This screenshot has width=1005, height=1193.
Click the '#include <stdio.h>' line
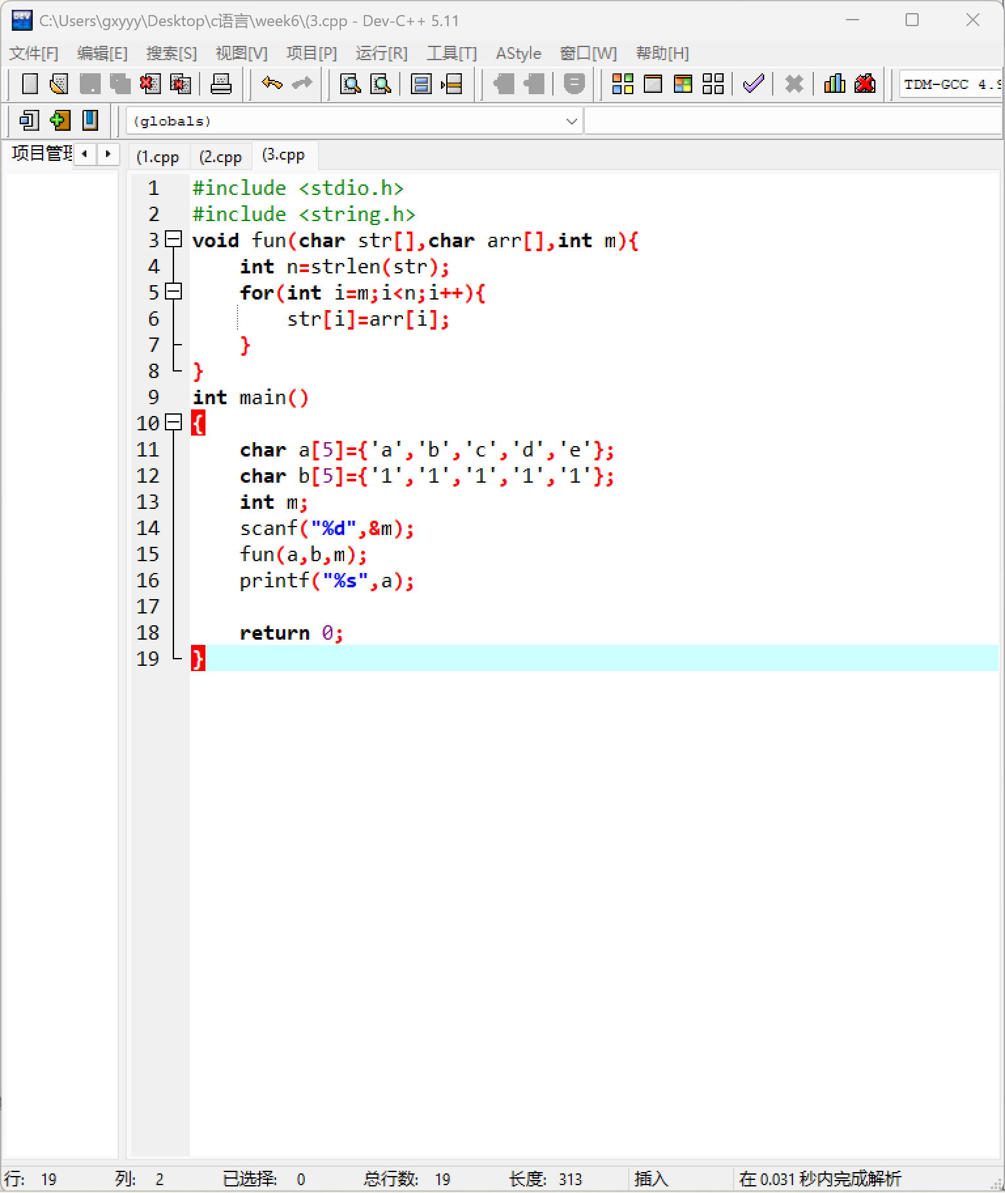[x=298, y=188]
